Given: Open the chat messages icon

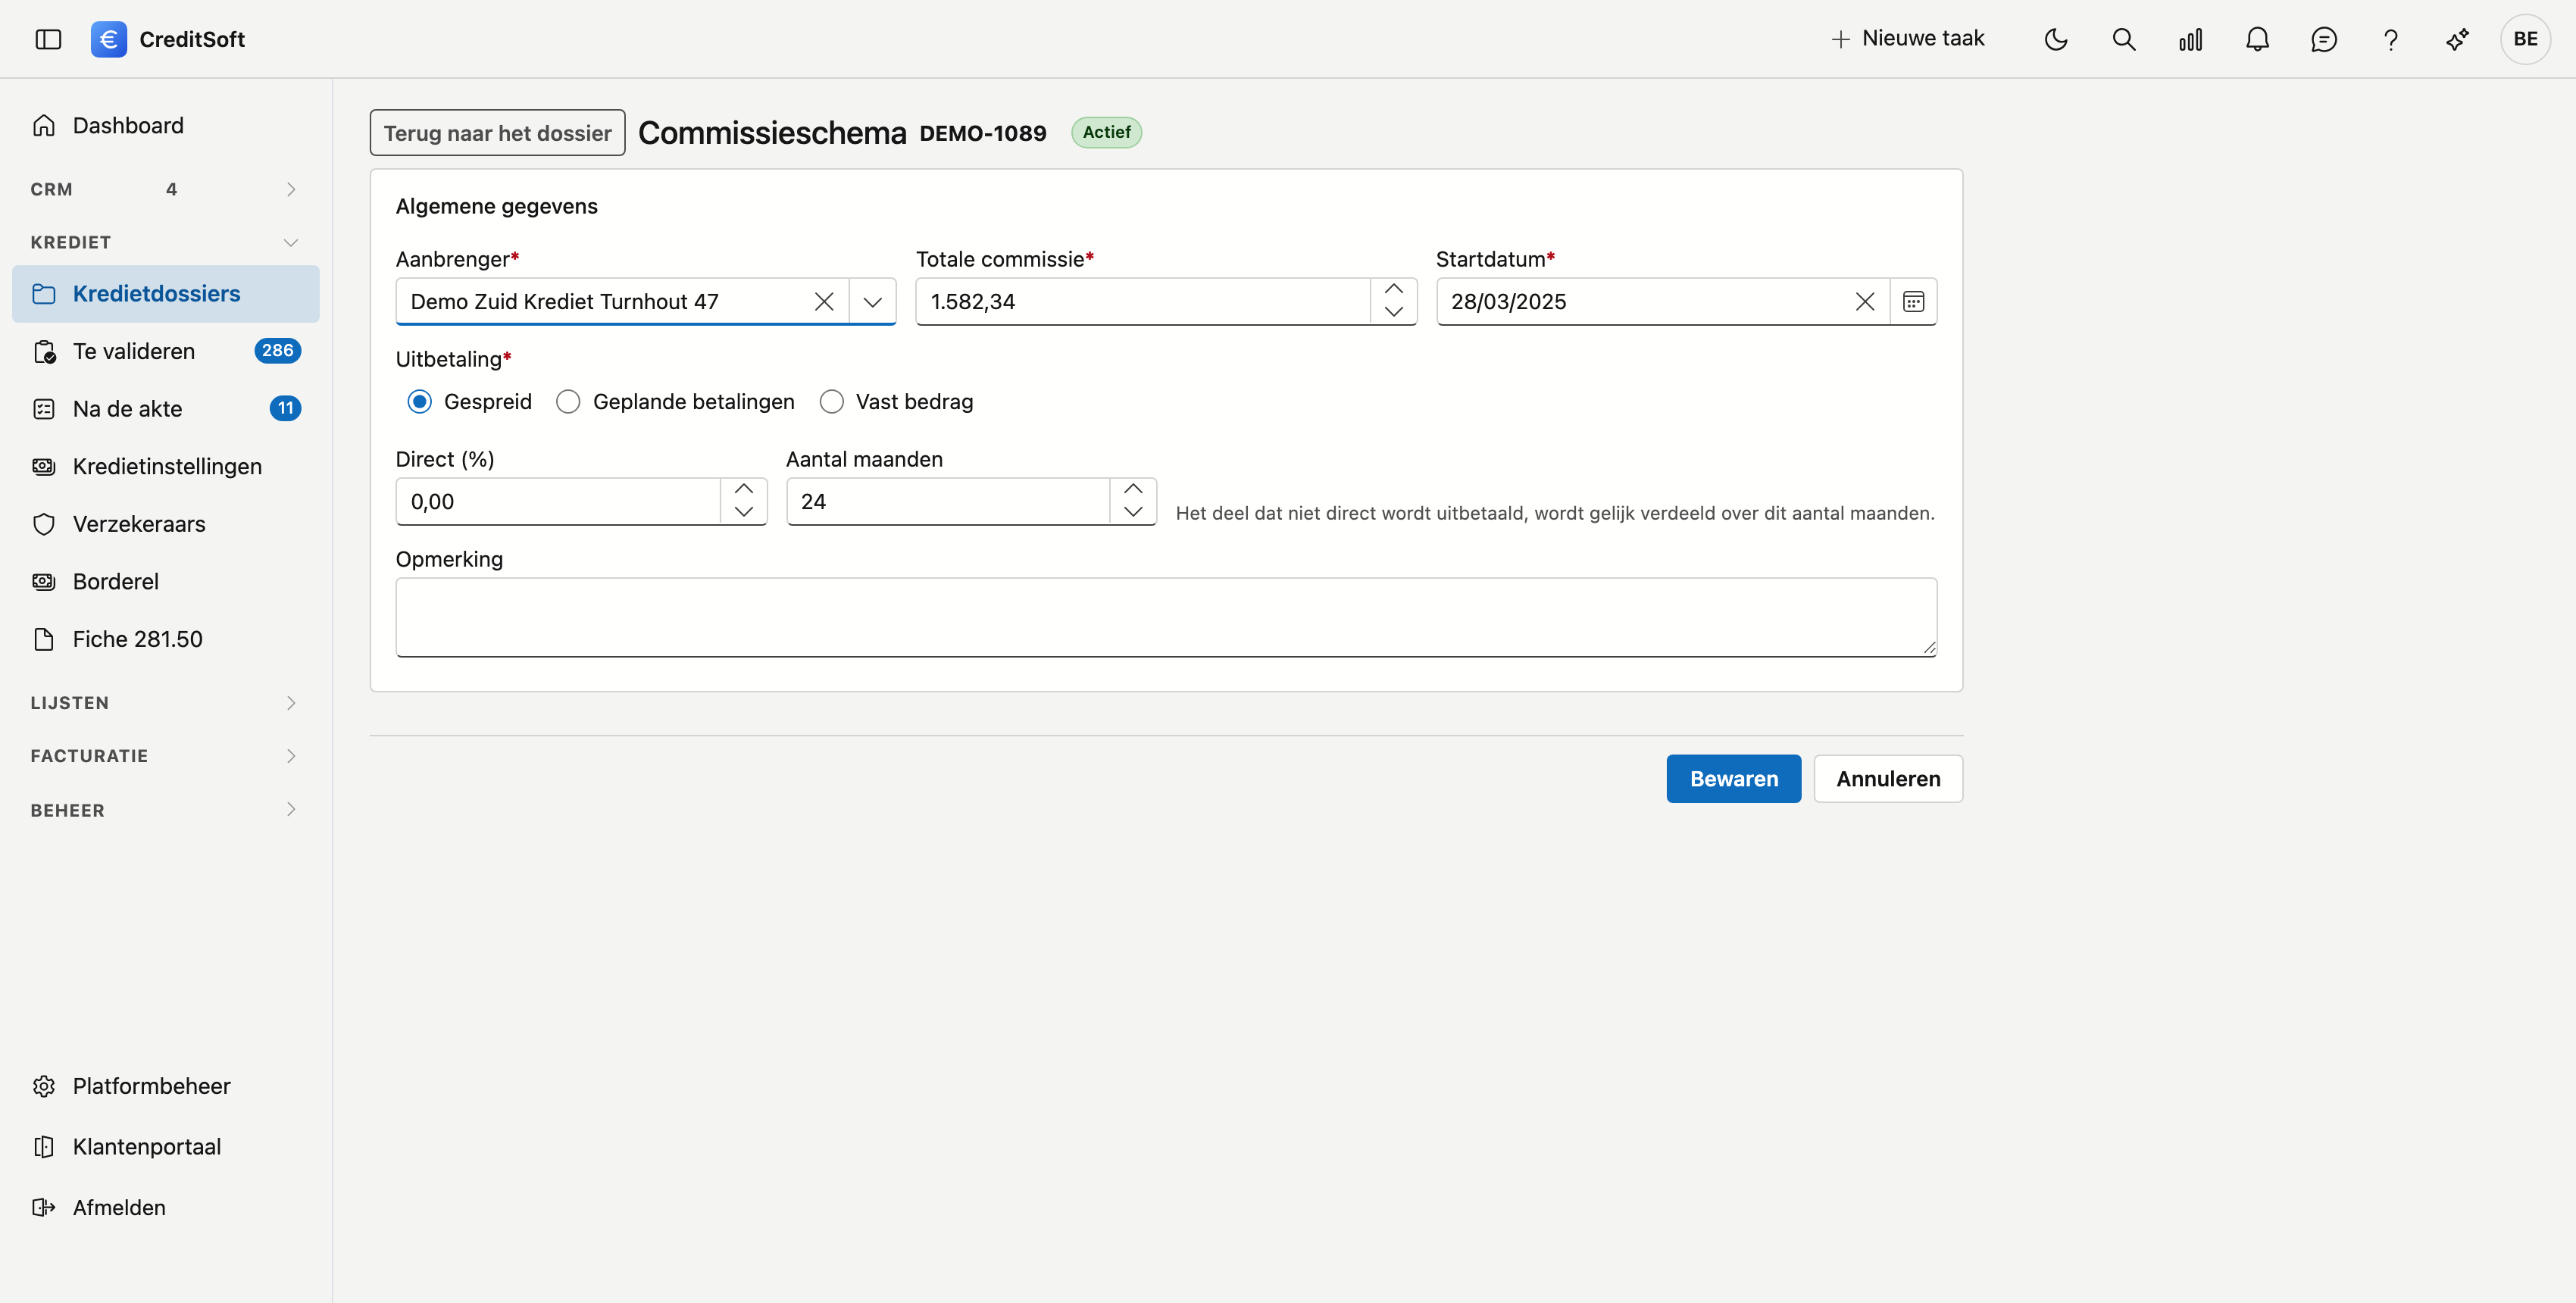Looking at the screenshot, I should (2324, 39).
